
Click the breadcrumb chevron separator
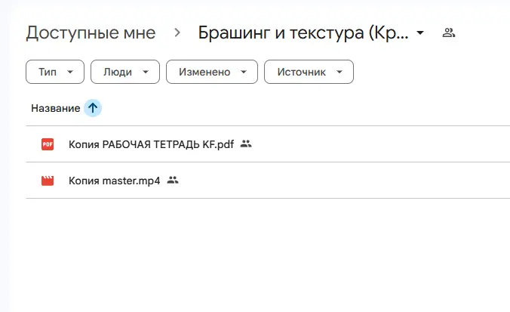coord(177,32)
